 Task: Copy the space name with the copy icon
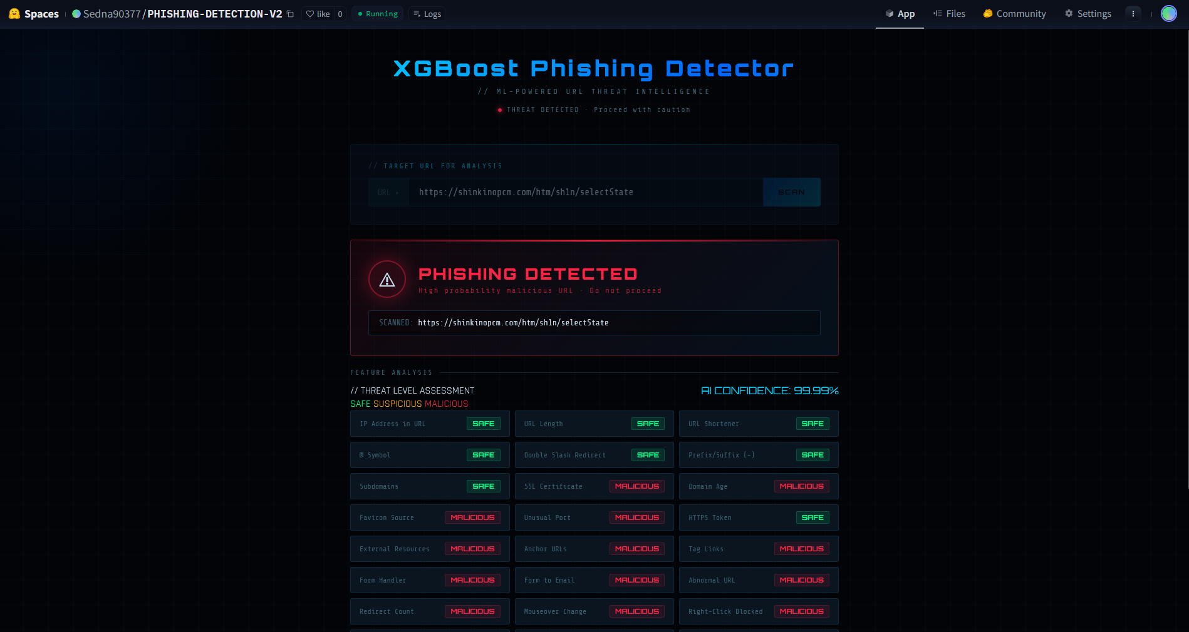click(x=290, y=14)
